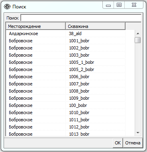Maximize the Поиск window
147x152 pixels.
[x=119, y=5]
